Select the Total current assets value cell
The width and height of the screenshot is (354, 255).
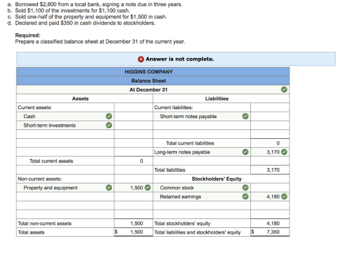(133, 161)
